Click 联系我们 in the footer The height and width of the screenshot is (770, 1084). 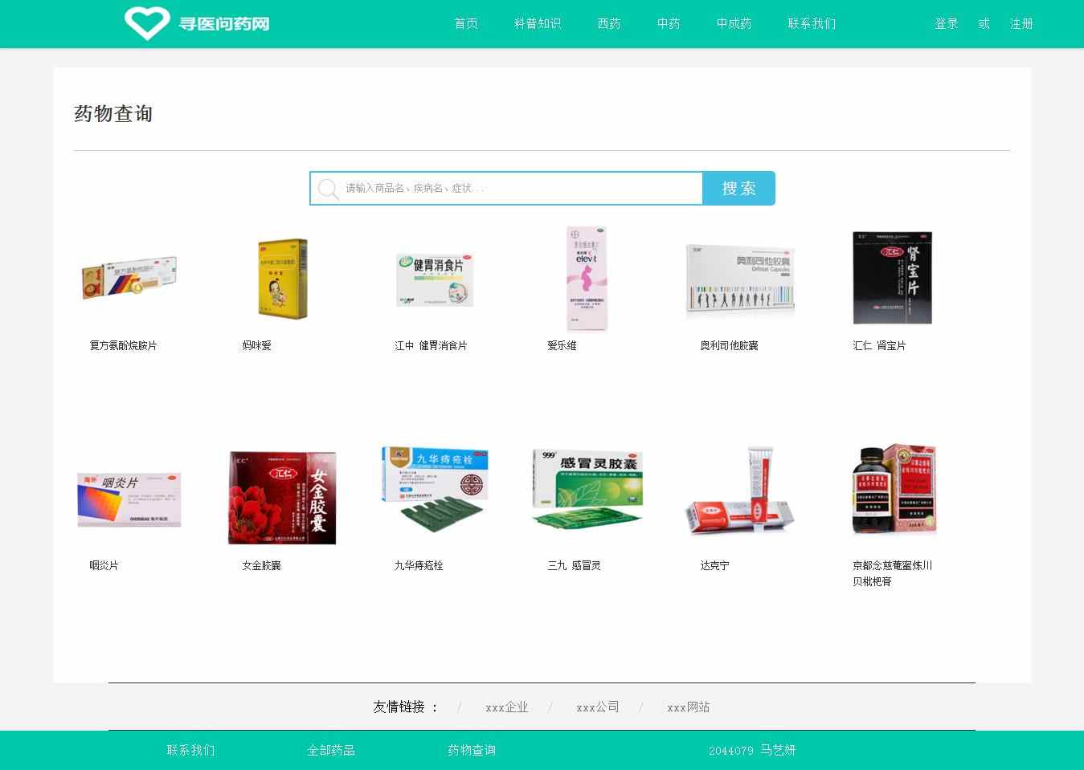click(190, 750)
